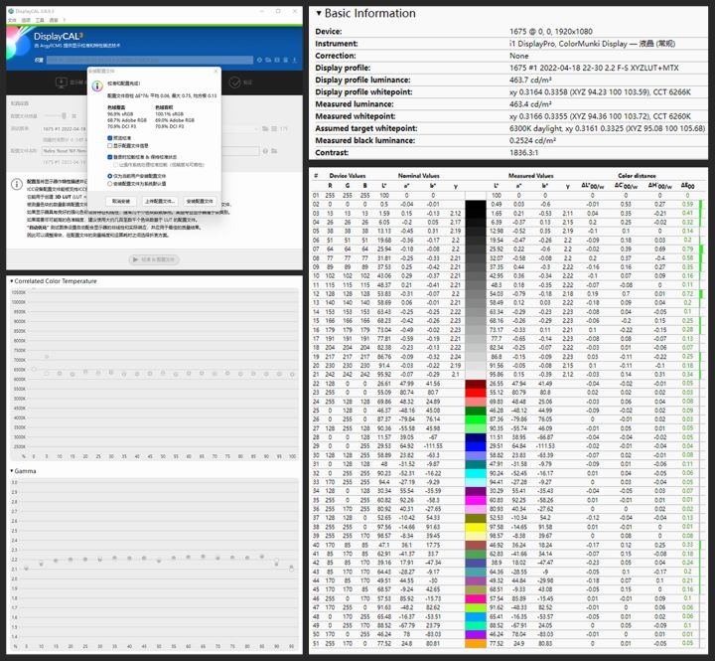715x661 pixels.
Task: Open the 语言 (Language) menu
Action: tap(54, 20)
